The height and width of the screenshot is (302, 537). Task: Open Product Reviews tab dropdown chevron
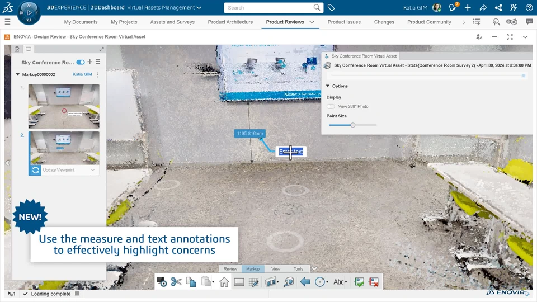(x=312, y=22)
